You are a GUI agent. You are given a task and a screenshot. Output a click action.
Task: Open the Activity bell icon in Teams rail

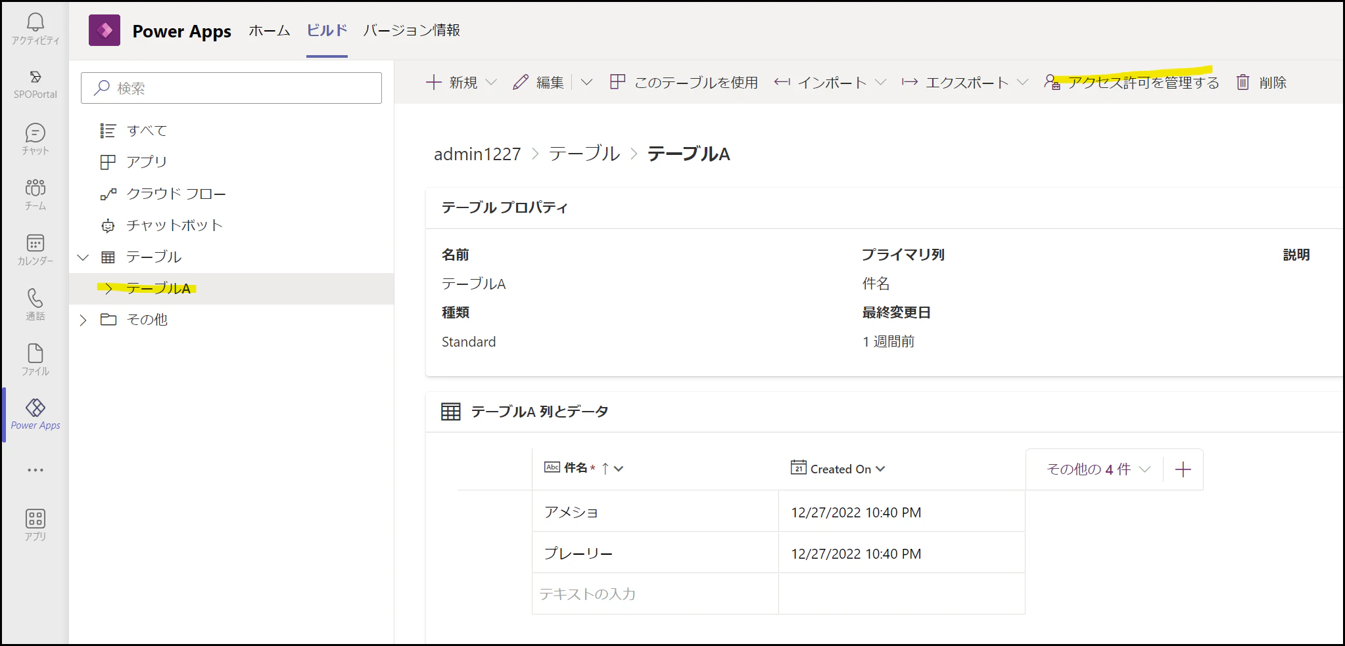35,23
